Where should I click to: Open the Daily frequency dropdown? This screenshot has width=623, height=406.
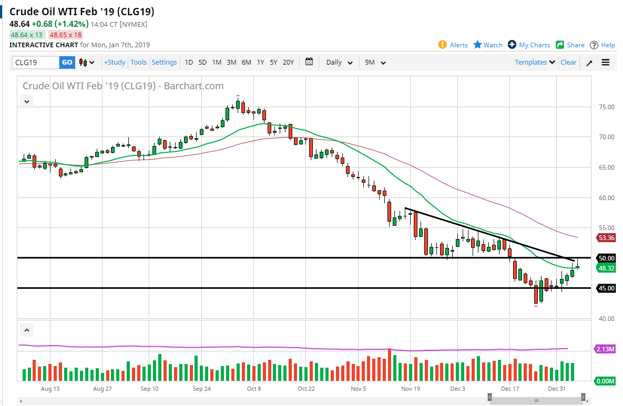click(x=338, y=62)
